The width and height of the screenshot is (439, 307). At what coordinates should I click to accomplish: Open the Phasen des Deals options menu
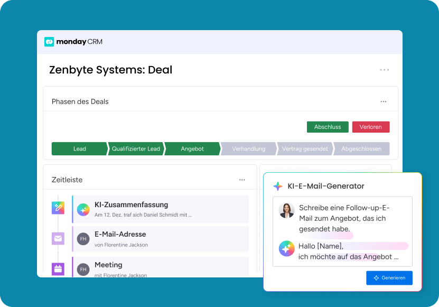click(x=383, y=101)
